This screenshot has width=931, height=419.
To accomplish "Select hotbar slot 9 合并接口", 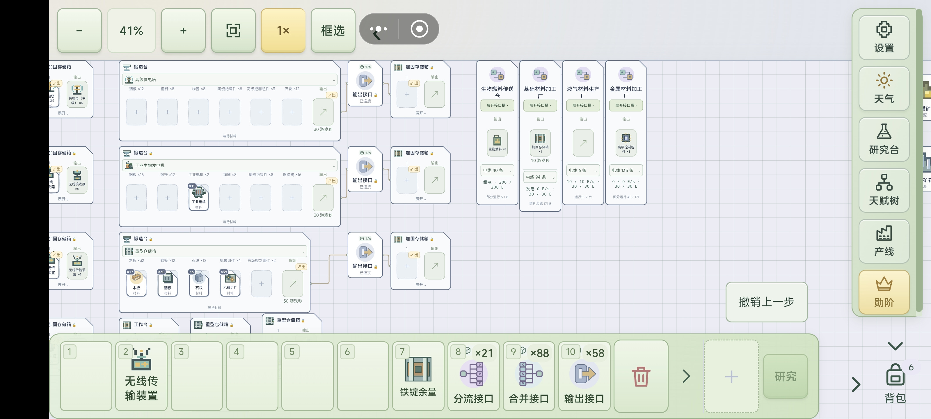I will 529,376.
